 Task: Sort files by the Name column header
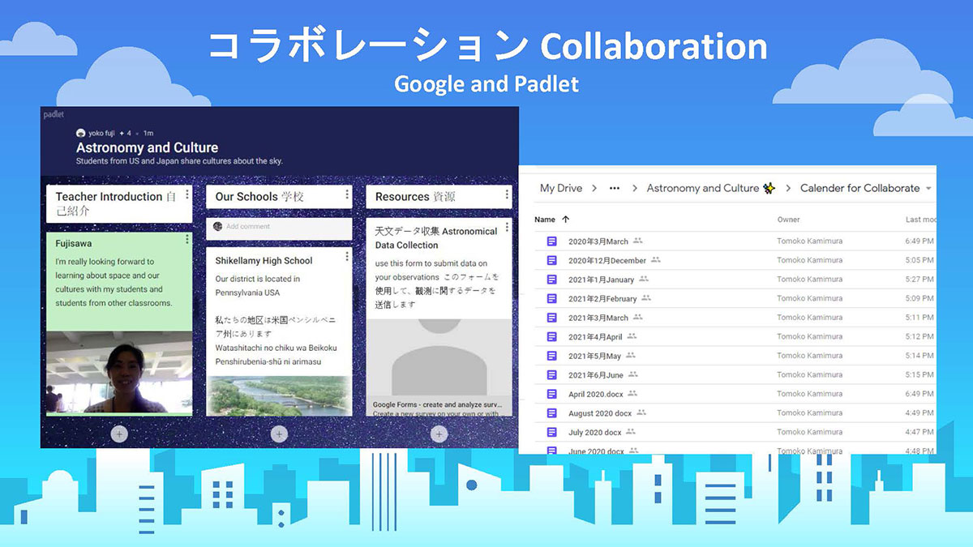pyautogui.click(x=545, y=220)
